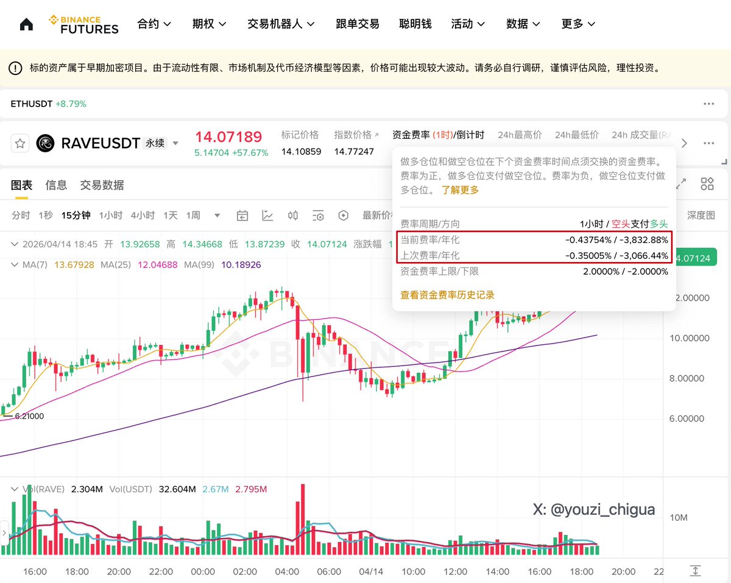Open the index price external link arrow

(x=376, y=135)
